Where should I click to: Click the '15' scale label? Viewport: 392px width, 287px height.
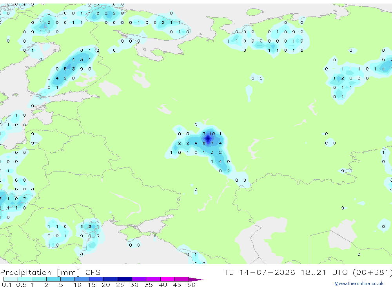(x=91, y=285)
